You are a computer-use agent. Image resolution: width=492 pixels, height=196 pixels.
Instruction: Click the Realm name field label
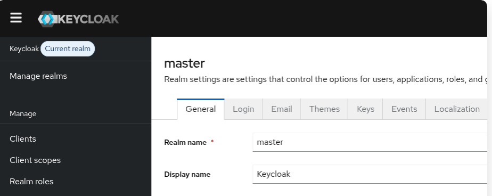185,142
